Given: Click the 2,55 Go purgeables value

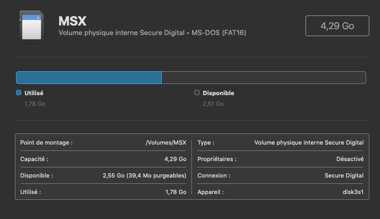Looking at the screenshot, I should point(144,175).
